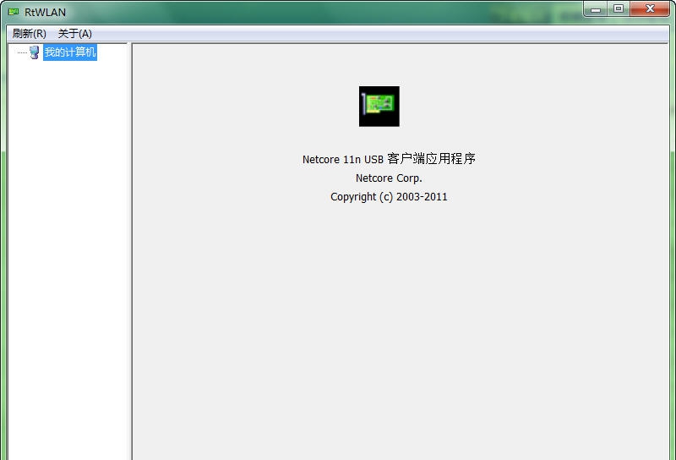Click the computer icon beside 我的计算机
Viewport: 676px width, 460px height.
point(35,52)
